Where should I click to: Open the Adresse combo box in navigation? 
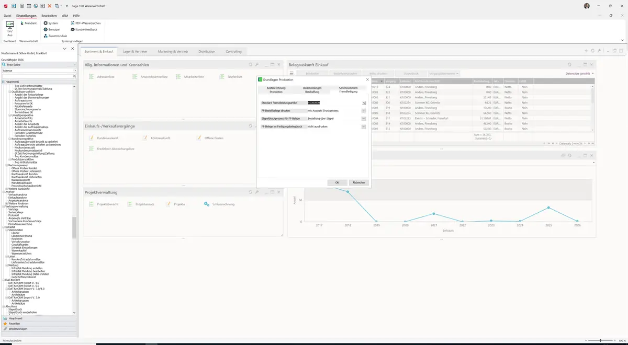(39, 70)
